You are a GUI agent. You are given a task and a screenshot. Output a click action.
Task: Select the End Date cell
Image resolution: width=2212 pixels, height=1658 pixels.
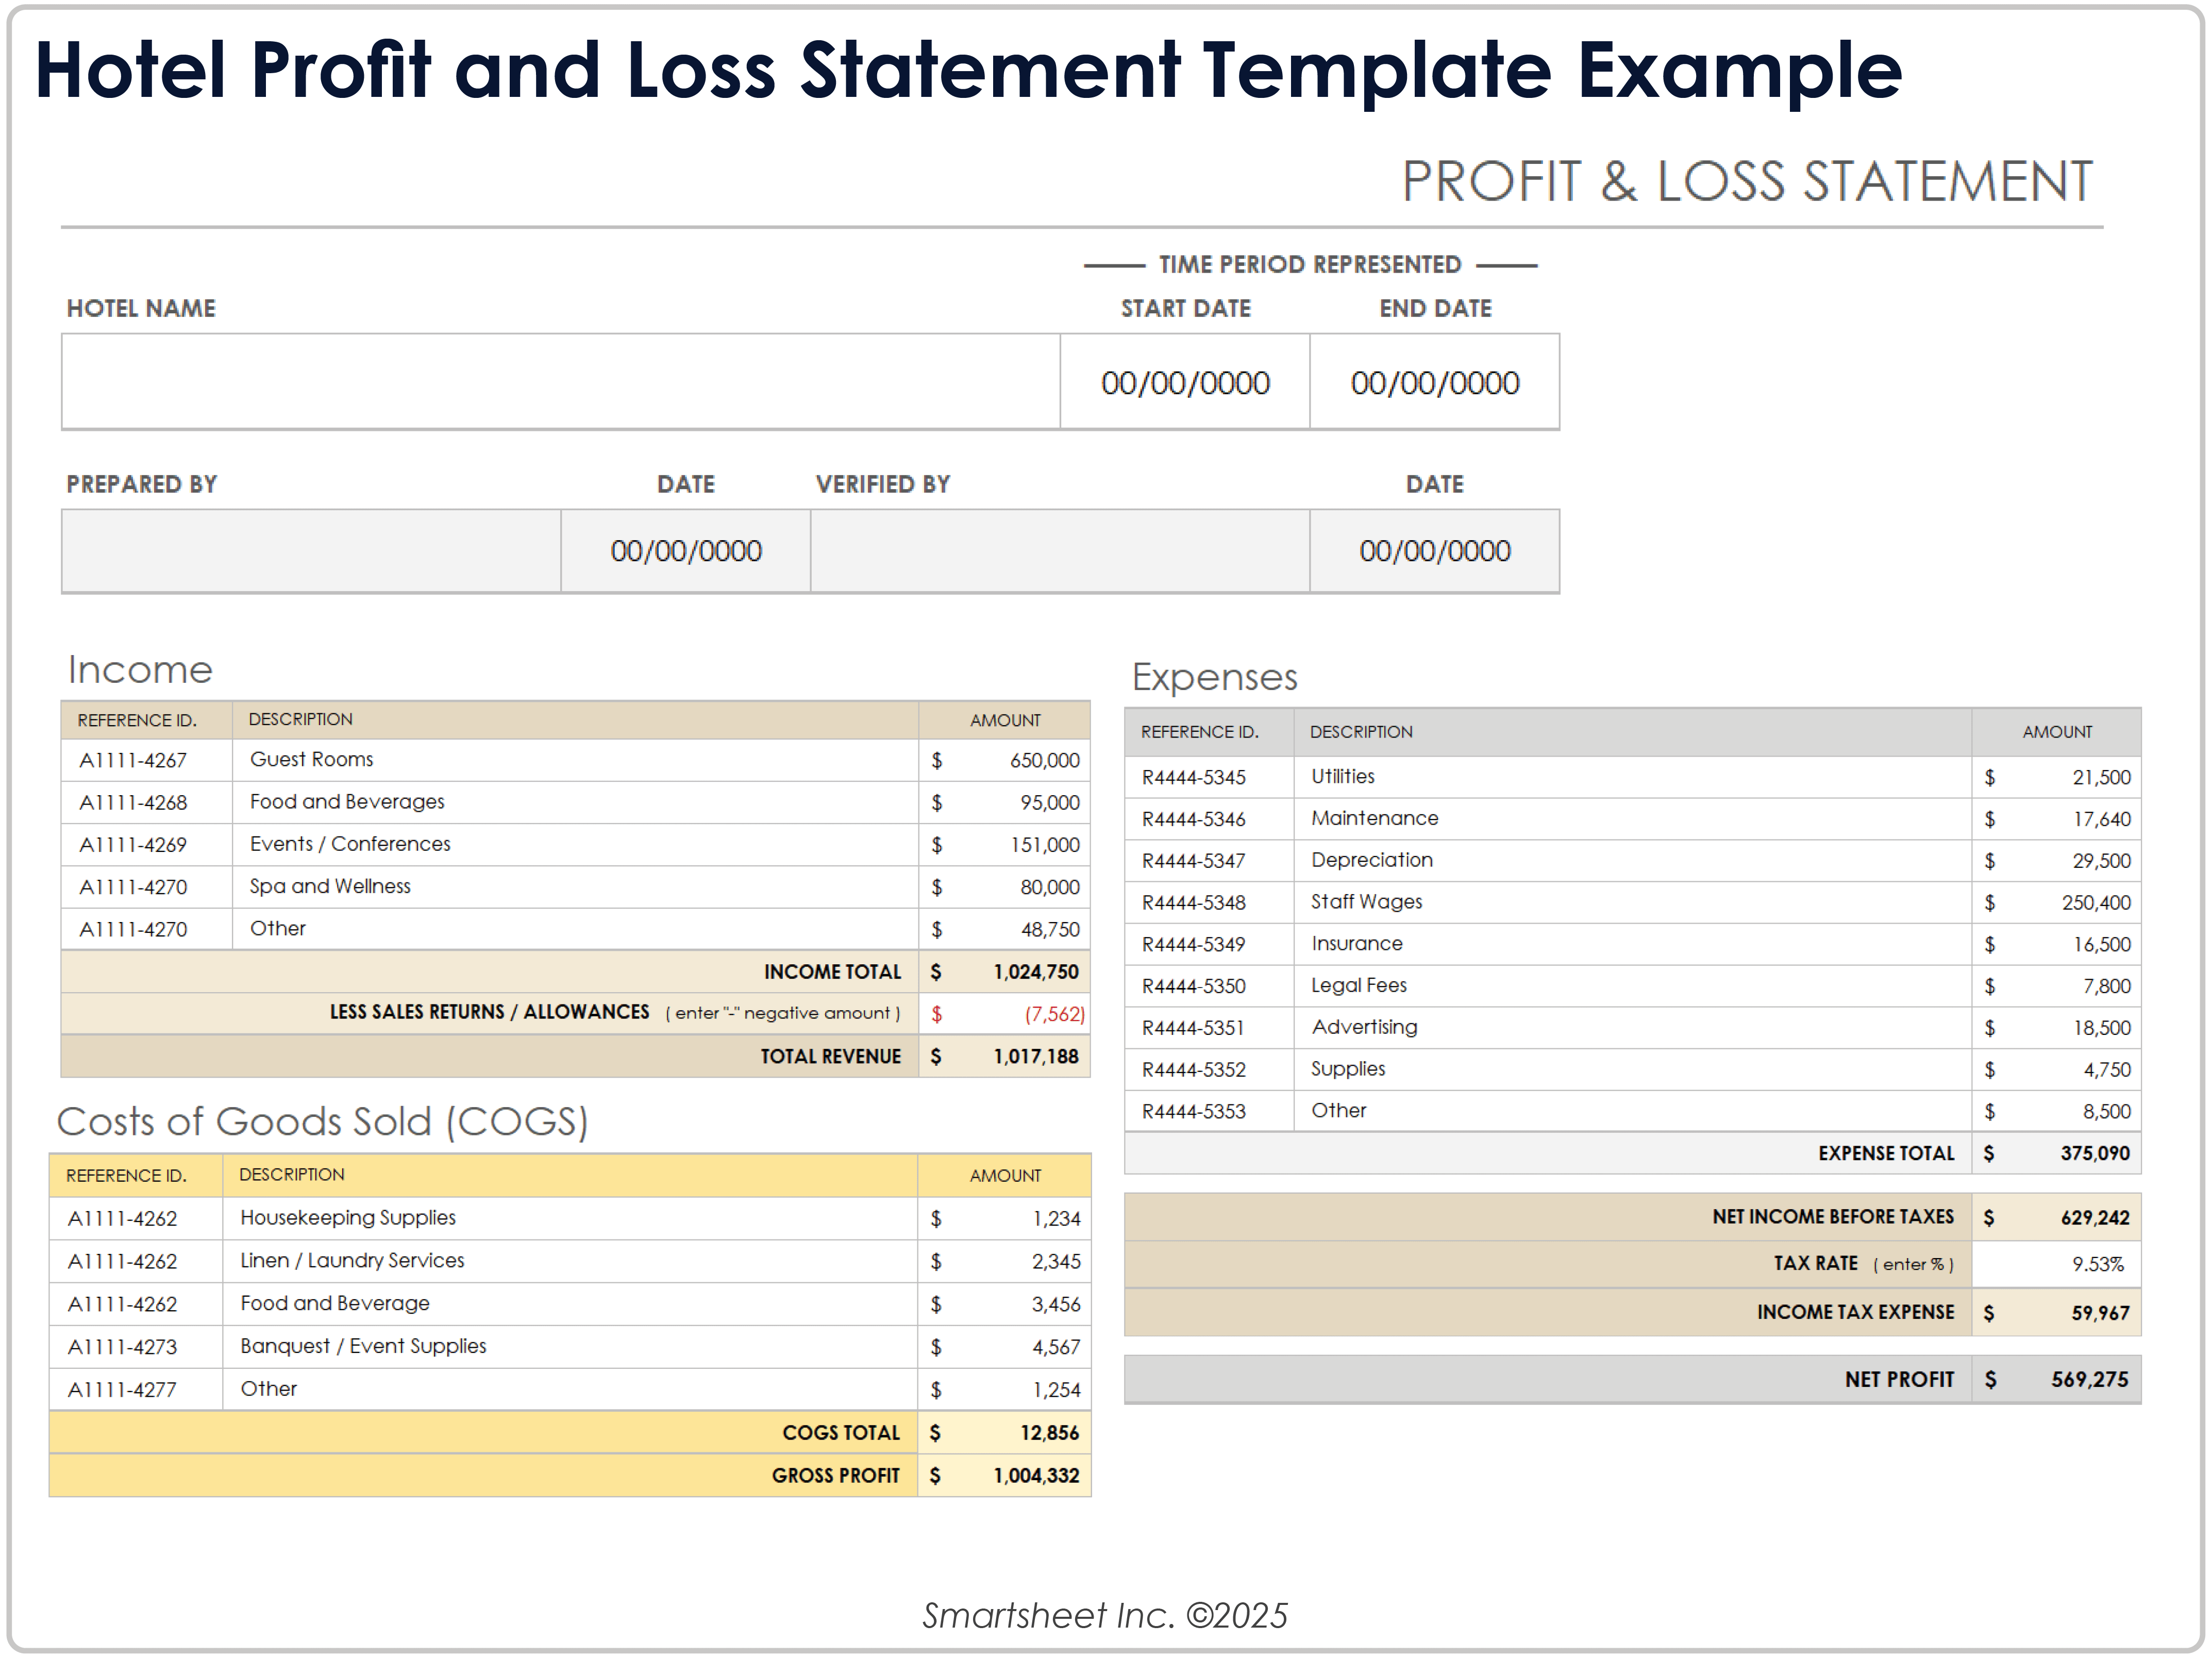tap(1434, 382)
